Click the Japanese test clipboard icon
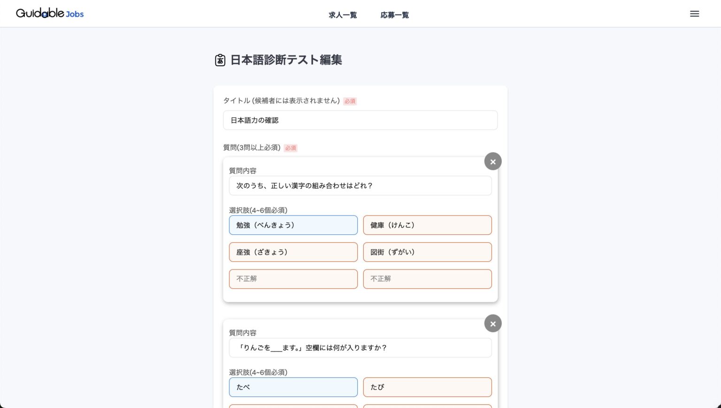 [x=220, y=60]
